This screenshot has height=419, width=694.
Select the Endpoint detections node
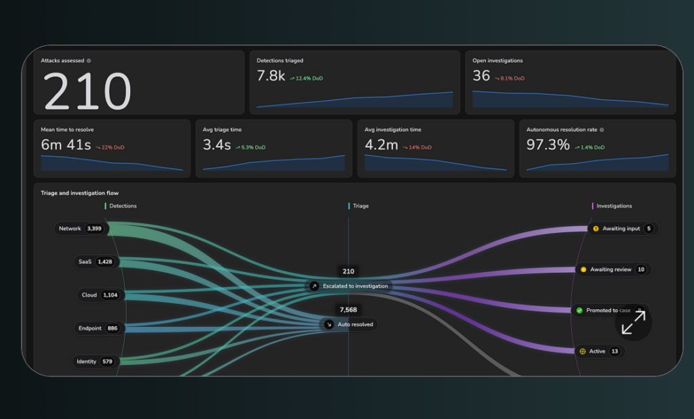pos(99,328)
